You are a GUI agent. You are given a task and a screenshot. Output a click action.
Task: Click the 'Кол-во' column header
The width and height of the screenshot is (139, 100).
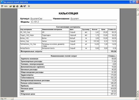95,29
